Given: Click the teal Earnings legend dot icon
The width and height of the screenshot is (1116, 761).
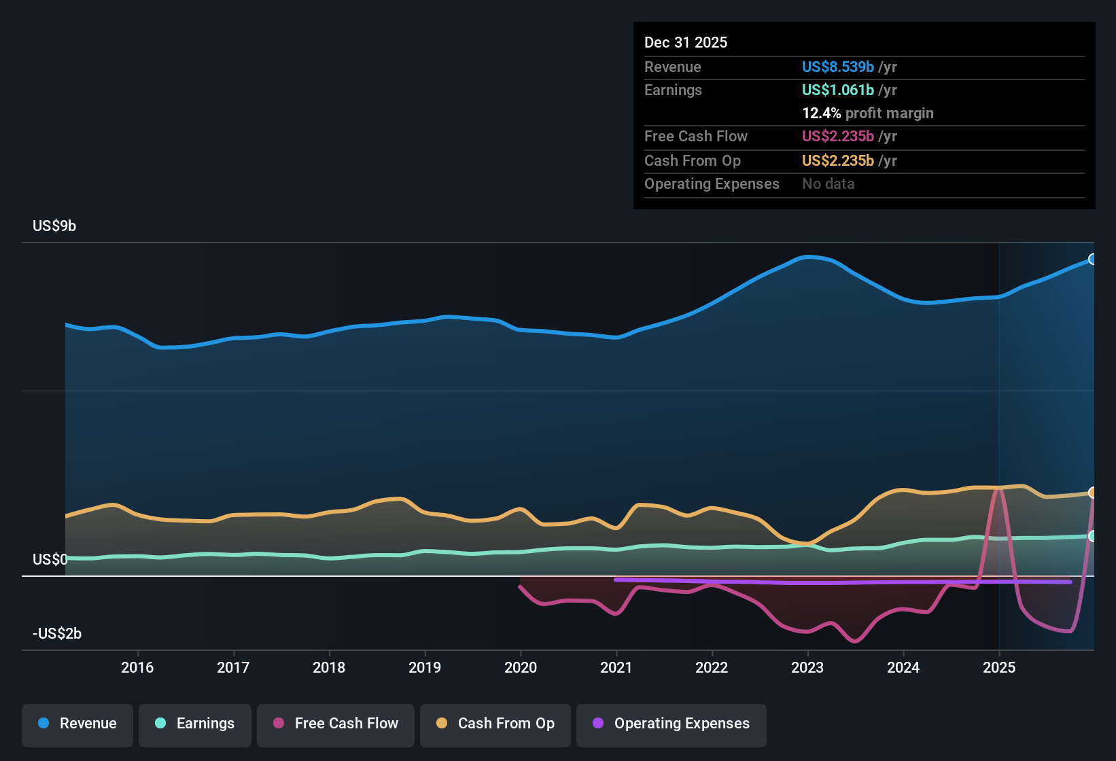Looking at the screenshot, I should 160,724.
